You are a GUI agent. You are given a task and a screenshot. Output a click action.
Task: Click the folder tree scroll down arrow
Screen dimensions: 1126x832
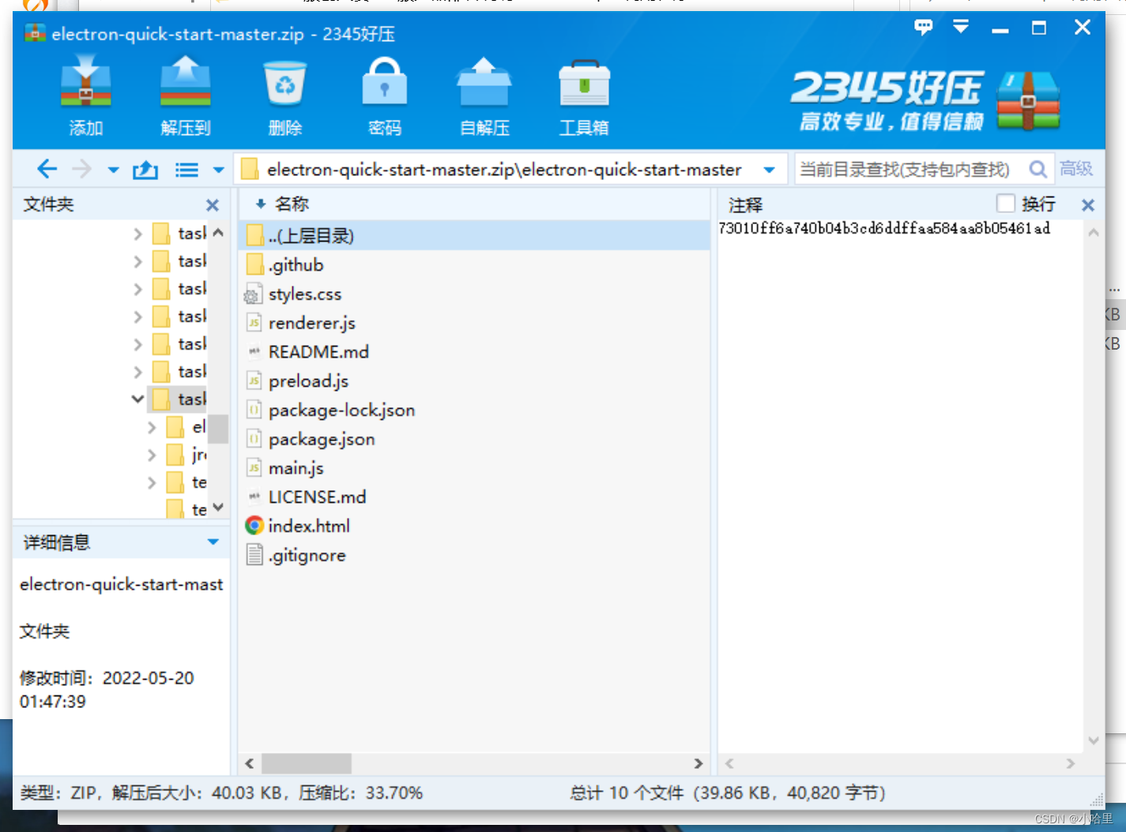click(219, 508)
